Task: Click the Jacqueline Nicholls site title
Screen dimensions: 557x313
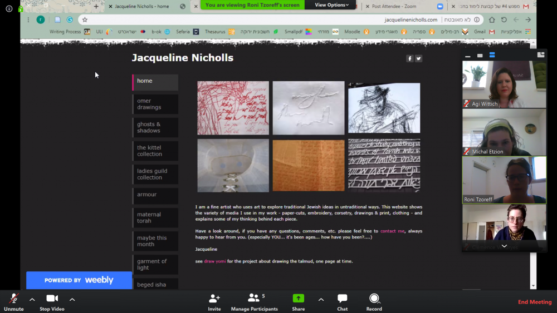Action: [182, 58]
